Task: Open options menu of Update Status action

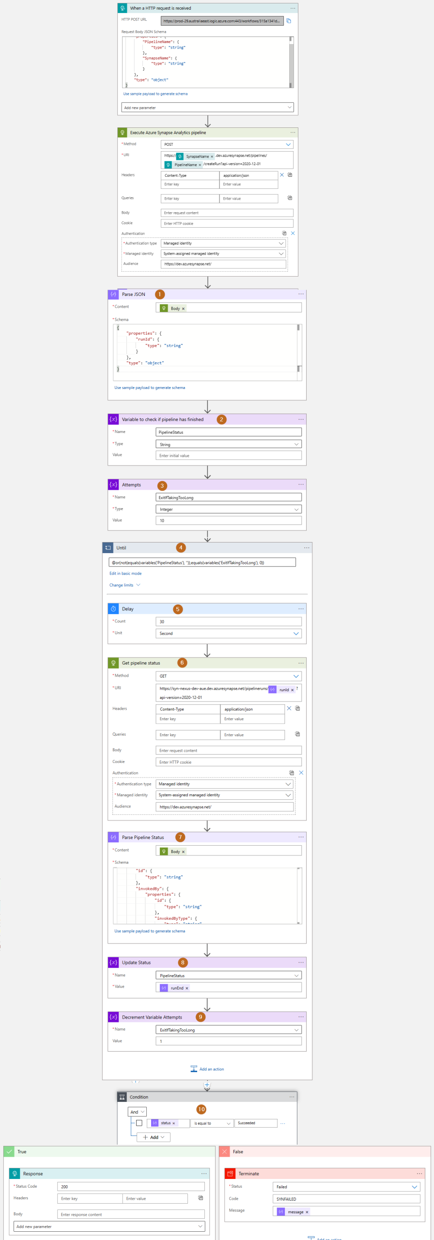Action: click(x=301, y=962)
